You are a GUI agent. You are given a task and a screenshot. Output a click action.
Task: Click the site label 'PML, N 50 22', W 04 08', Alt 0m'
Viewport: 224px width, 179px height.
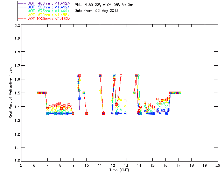tap(104, 5)
